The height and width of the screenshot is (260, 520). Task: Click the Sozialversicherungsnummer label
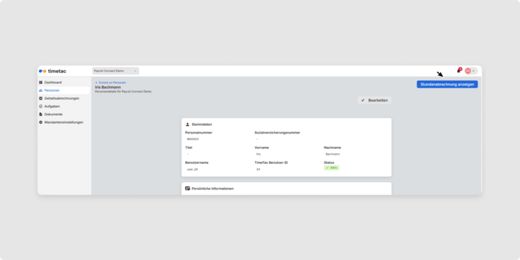pos(277,132)
